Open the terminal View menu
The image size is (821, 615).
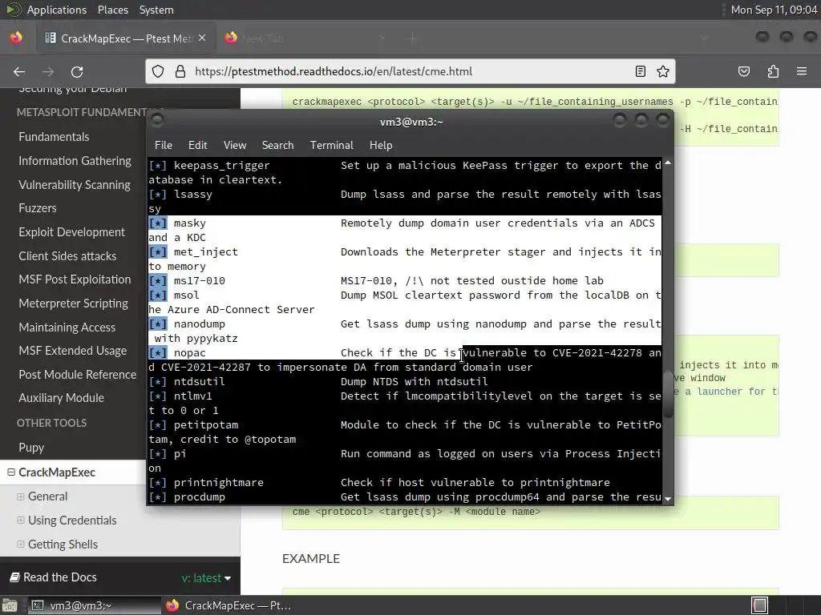pos(235,146)
